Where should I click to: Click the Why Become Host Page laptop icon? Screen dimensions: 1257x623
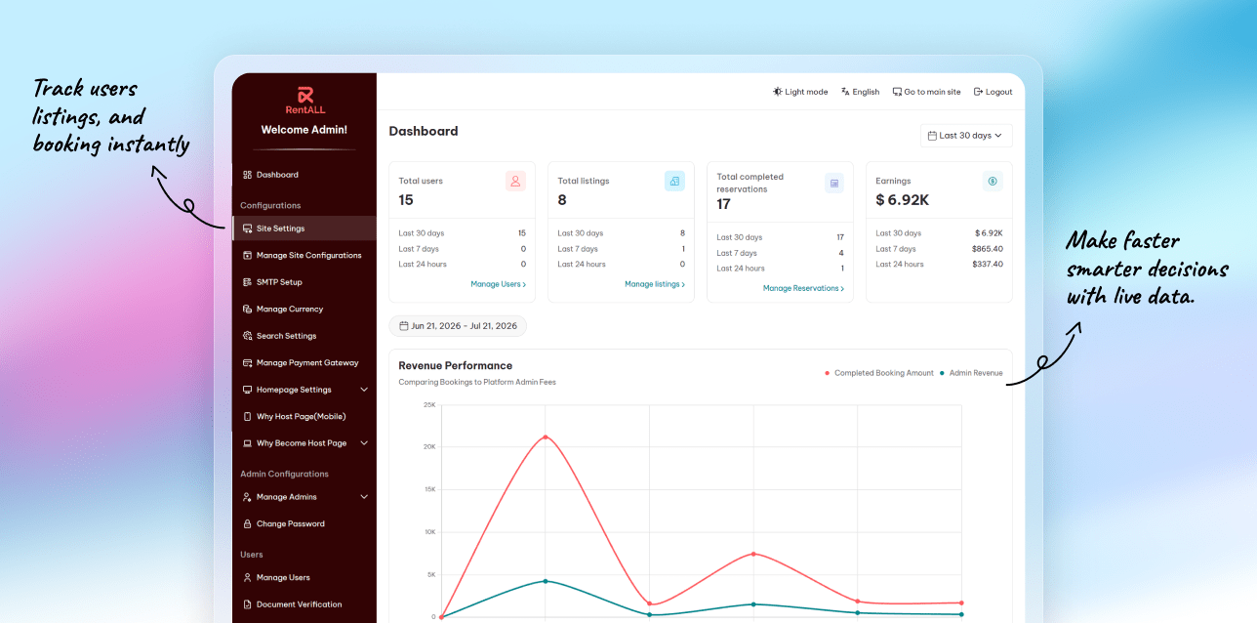tap(248, 443)
